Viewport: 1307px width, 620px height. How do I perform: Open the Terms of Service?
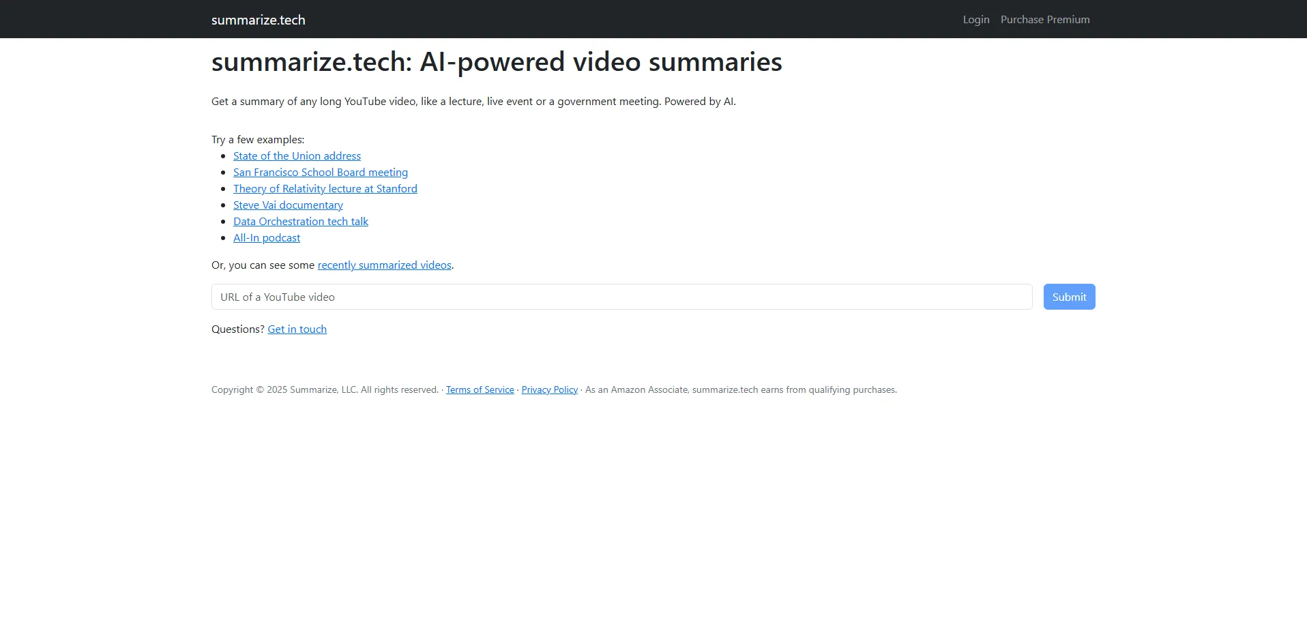pos(480,390)
